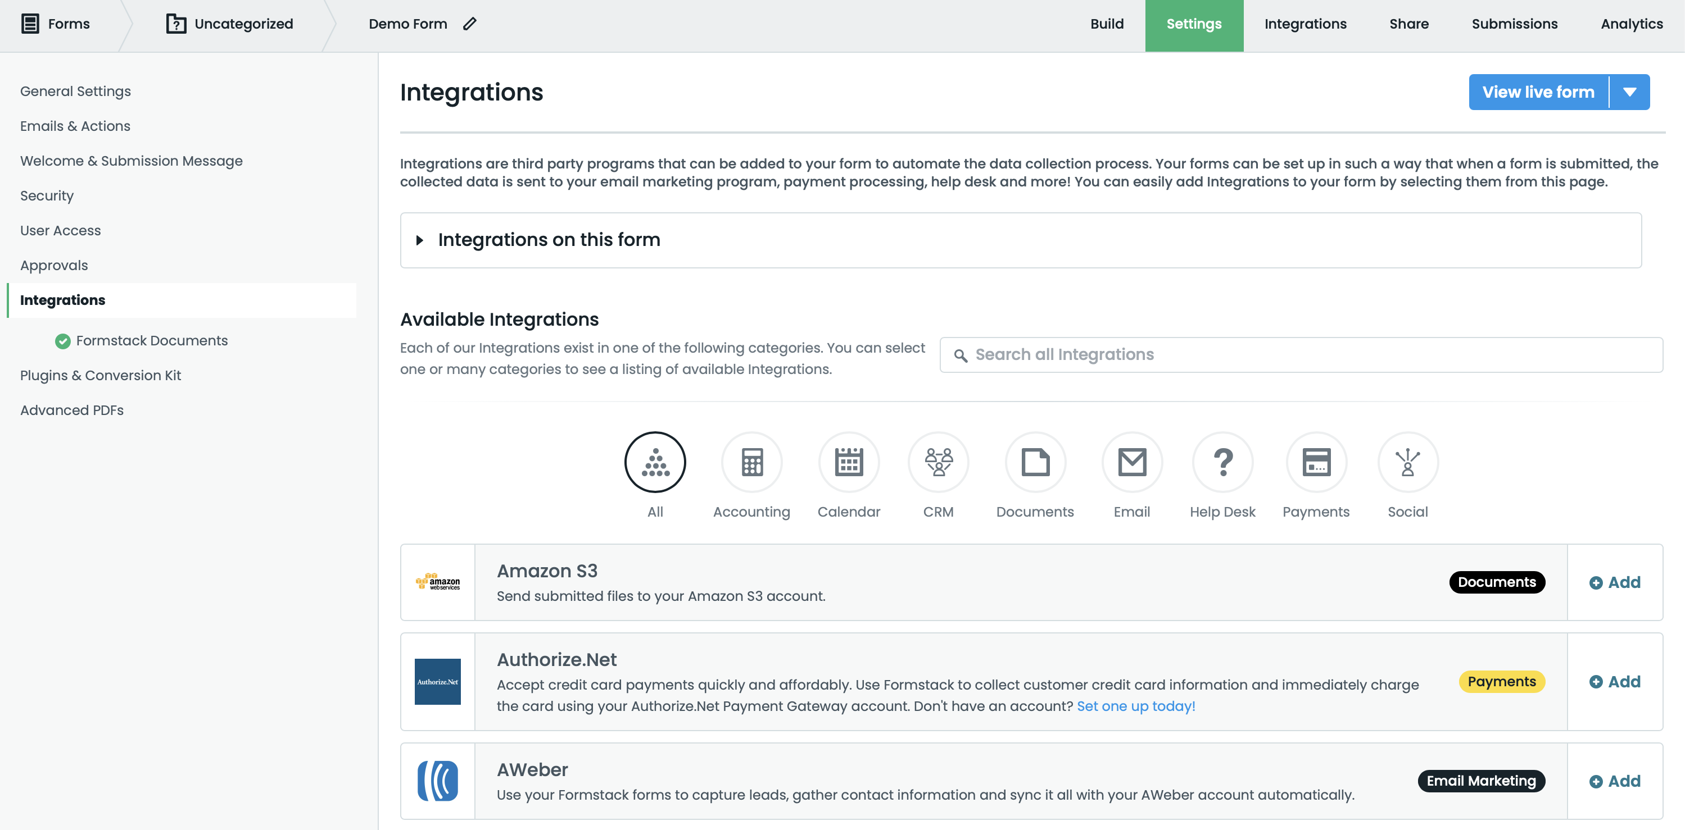Filter by the Payments category icon
Image resolution: width=1685 pixels, height=830 pixels.
point(1316,462)
